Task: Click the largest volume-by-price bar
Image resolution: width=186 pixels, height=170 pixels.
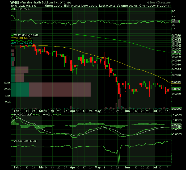Action: click(x=51, y=89)
